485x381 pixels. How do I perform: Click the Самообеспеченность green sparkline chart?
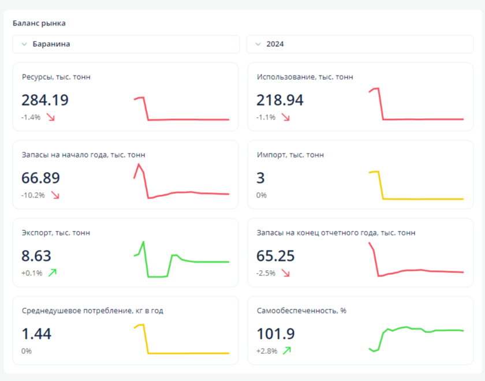point(416,338)
